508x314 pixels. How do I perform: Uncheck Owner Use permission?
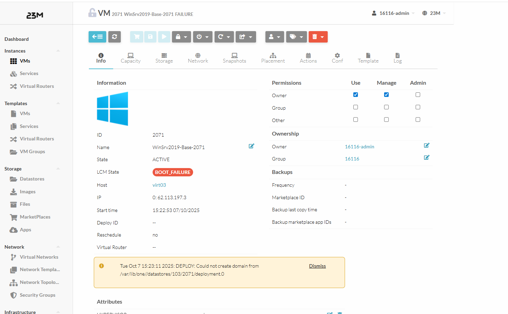click(x=355, y=95)
